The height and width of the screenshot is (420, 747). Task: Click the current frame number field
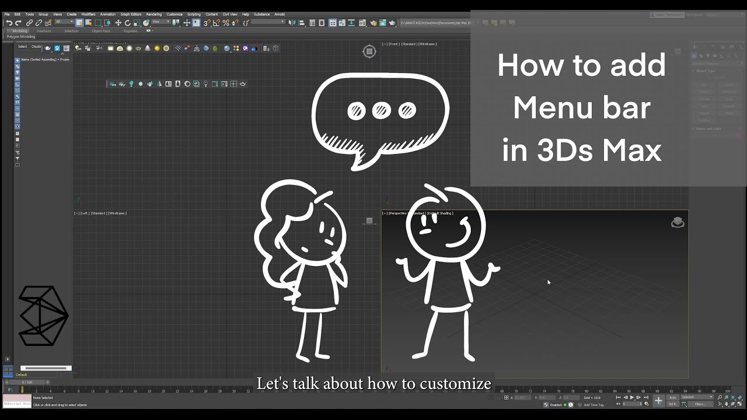[x=632, y=404]
